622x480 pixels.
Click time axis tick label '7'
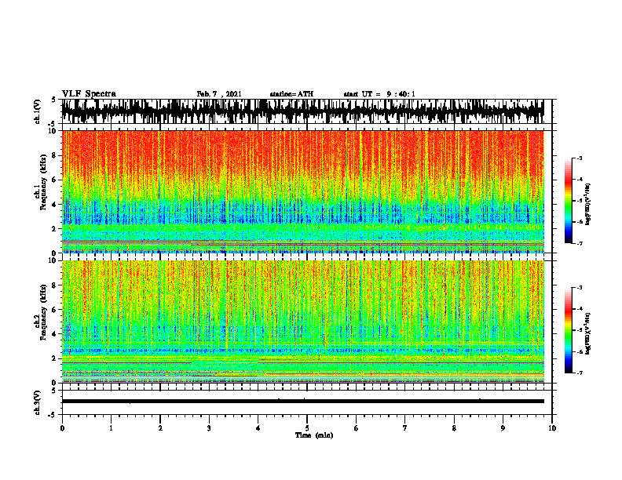(405, 428)
